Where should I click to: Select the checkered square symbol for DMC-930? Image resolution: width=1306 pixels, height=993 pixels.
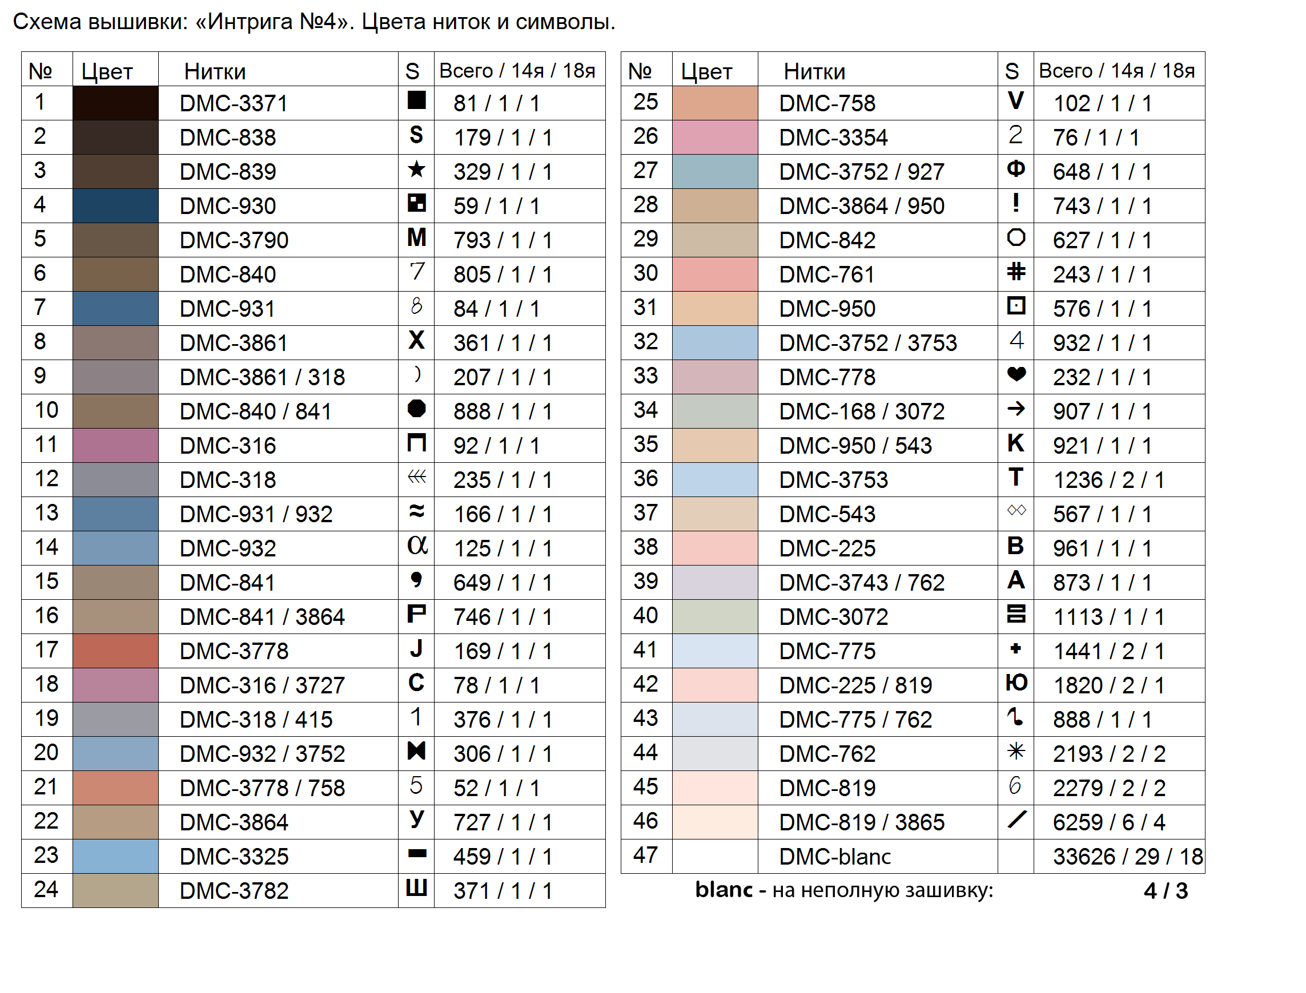click(x=416, y=203)
